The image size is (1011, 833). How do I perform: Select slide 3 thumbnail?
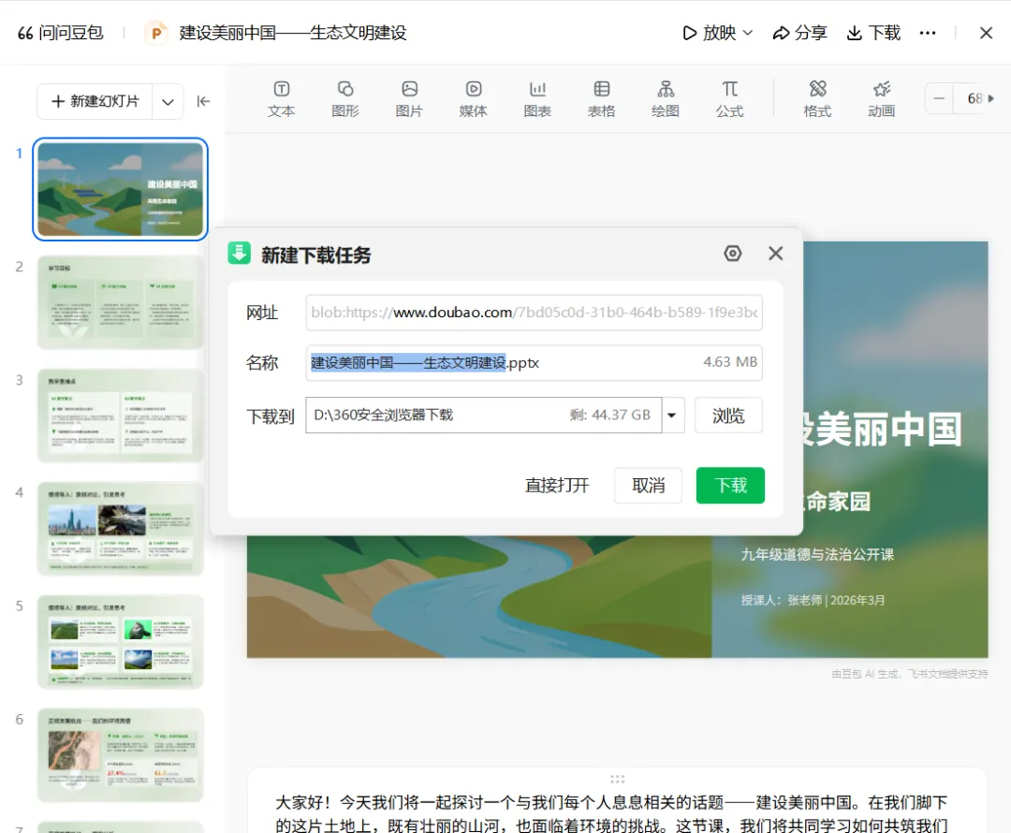coord(120,416)
